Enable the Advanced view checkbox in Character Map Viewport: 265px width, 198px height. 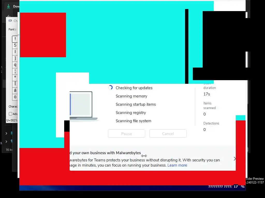10,114
